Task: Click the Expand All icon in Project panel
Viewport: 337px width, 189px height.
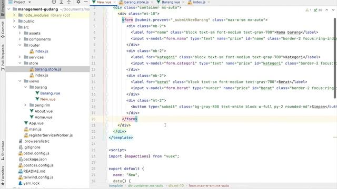Action: [x=61, y=2]
